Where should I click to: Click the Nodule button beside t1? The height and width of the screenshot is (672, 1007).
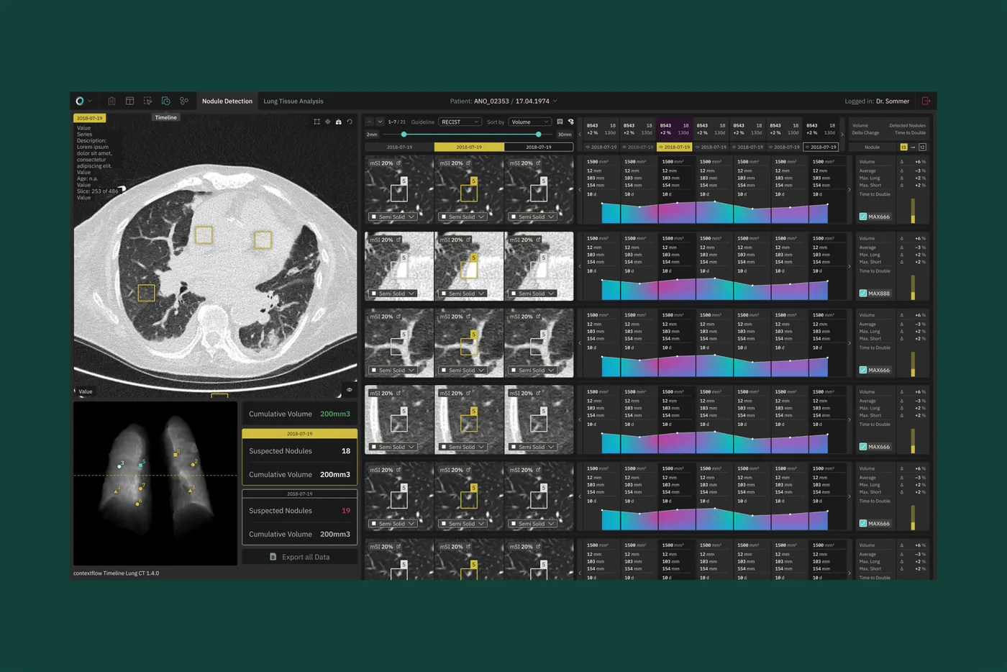tap(872, 147)
